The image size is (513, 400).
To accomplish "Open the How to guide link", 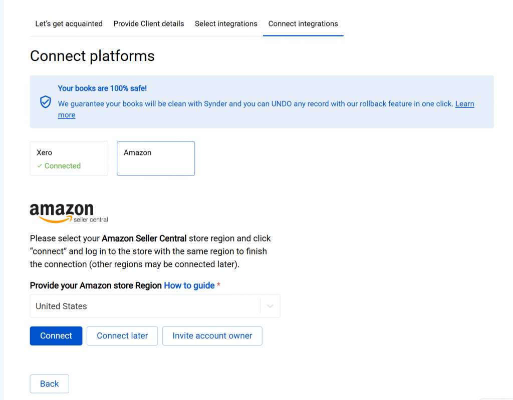I will [189, 285].
